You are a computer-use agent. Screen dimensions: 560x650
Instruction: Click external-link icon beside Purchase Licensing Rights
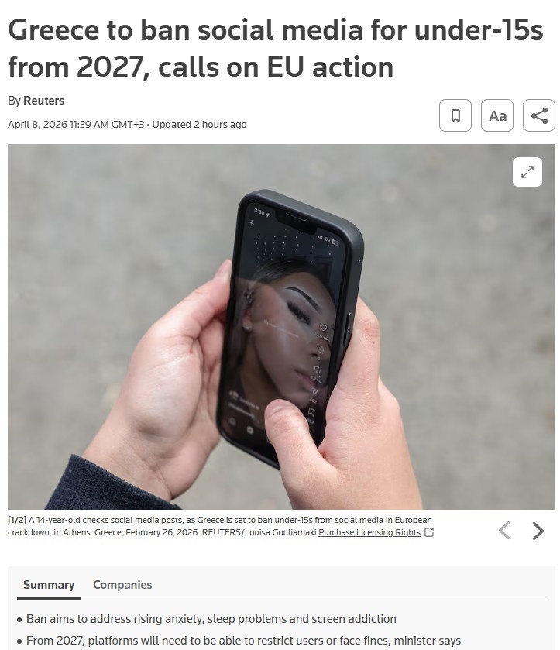click(429, 532)
